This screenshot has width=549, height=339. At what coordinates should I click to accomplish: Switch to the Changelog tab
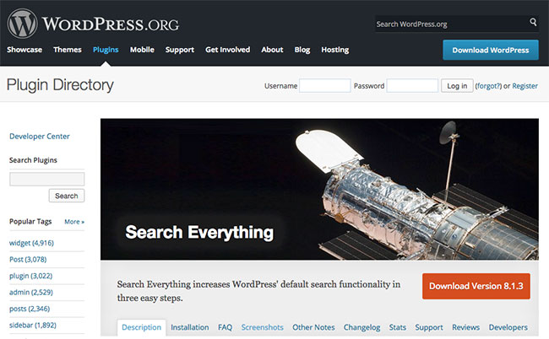pos(361,327)
